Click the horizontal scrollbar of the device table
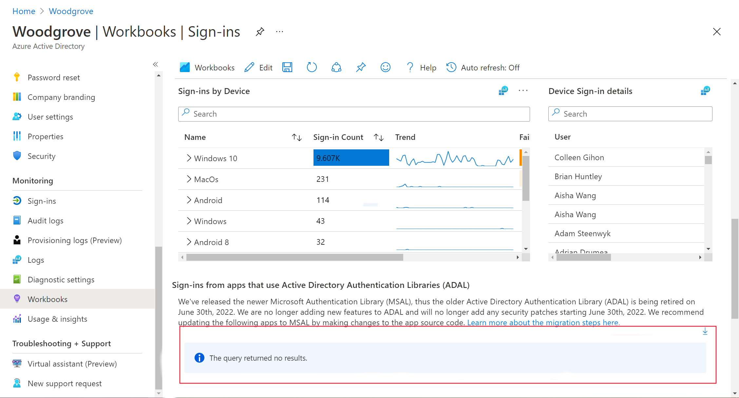This screenshot has width=739, height=398. click(294, 257)
